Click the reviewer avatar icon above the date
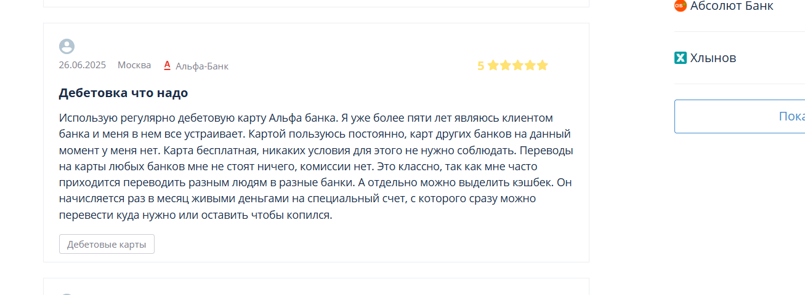 (x=67, y=47)
